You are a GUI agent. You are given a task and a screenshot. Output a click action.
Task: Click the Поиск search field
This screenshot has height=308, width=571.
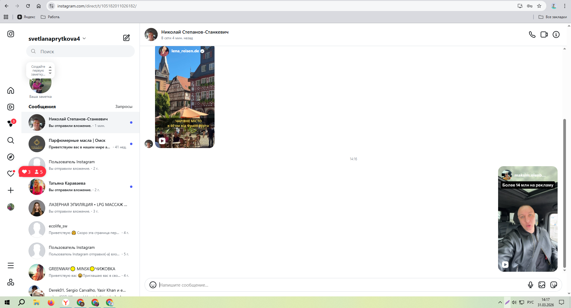pyautogui.click(x=80, y=51)
